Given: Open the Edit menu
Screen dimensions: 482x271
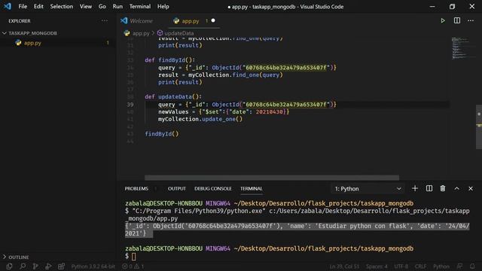Looking at the screenshot, I should [38, 7].
